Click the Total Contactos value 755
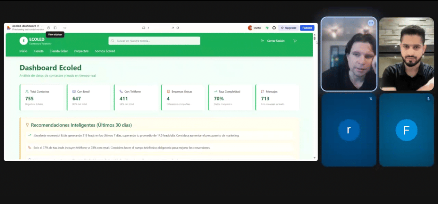This screenshot has width=438, height=204. (29, 98)
